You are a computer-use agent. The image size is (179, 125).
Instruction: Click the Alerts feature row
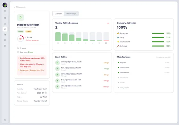144,83
